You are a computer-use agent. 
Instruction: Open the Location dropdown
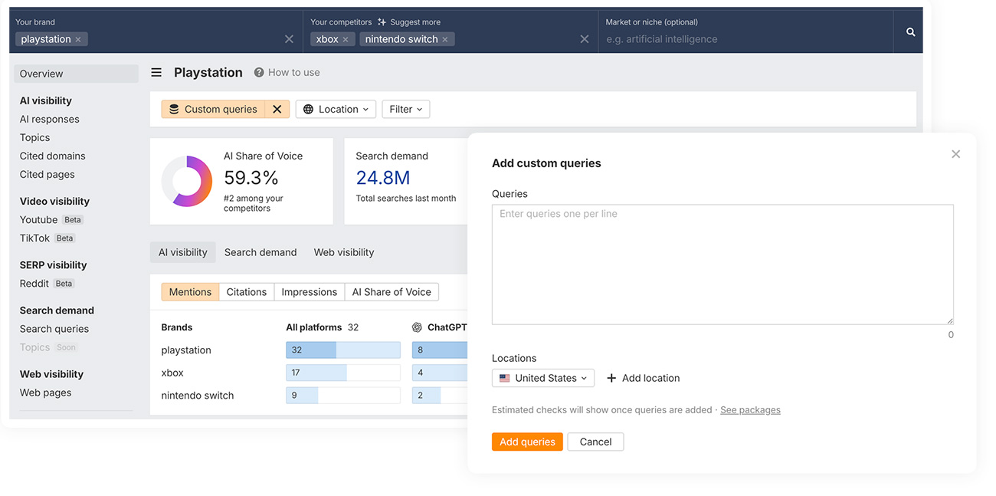click(x=336, y=110)
